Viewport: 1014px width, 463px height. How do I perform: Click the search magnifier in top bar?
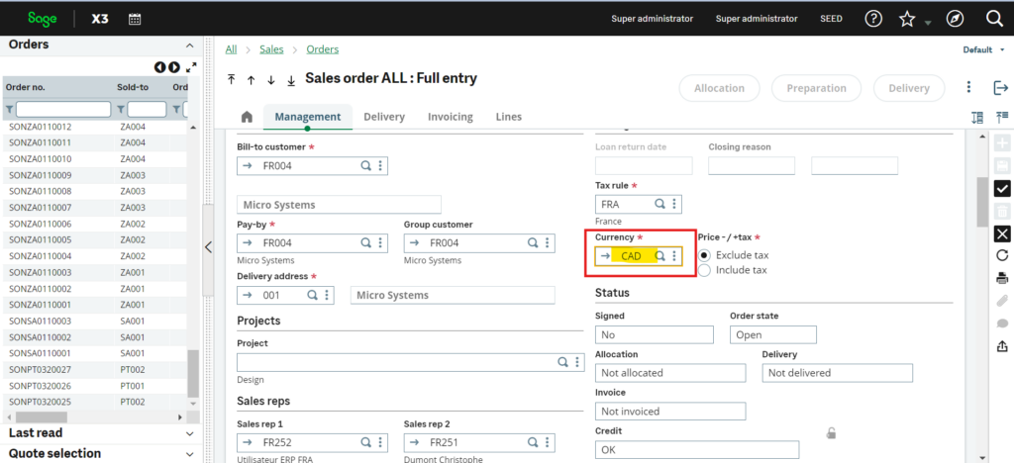point(994,19)
